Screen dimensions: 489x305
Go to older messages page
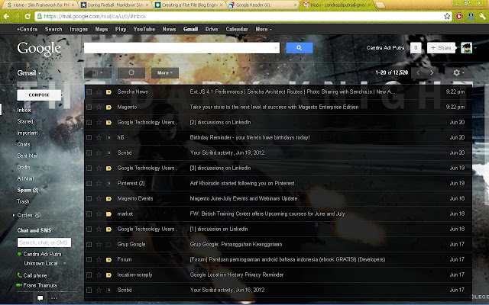(432, 73)
